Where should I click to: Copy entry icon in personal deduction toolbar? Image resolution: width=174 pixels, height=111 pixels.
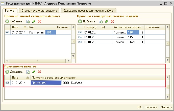pyautogui.click(x=28, y=21)
